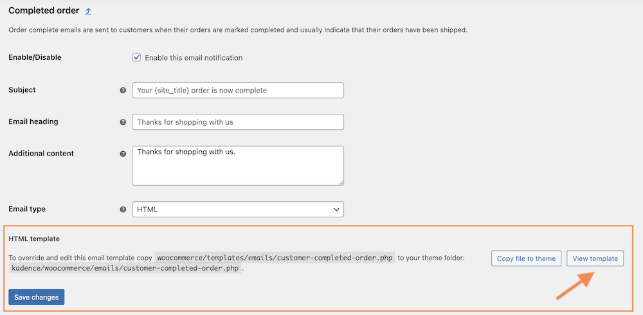Select the woocommerce/templates/emails path code text
Image resolution: width=643 pixels, height=315 pixels.
(275, 258)
